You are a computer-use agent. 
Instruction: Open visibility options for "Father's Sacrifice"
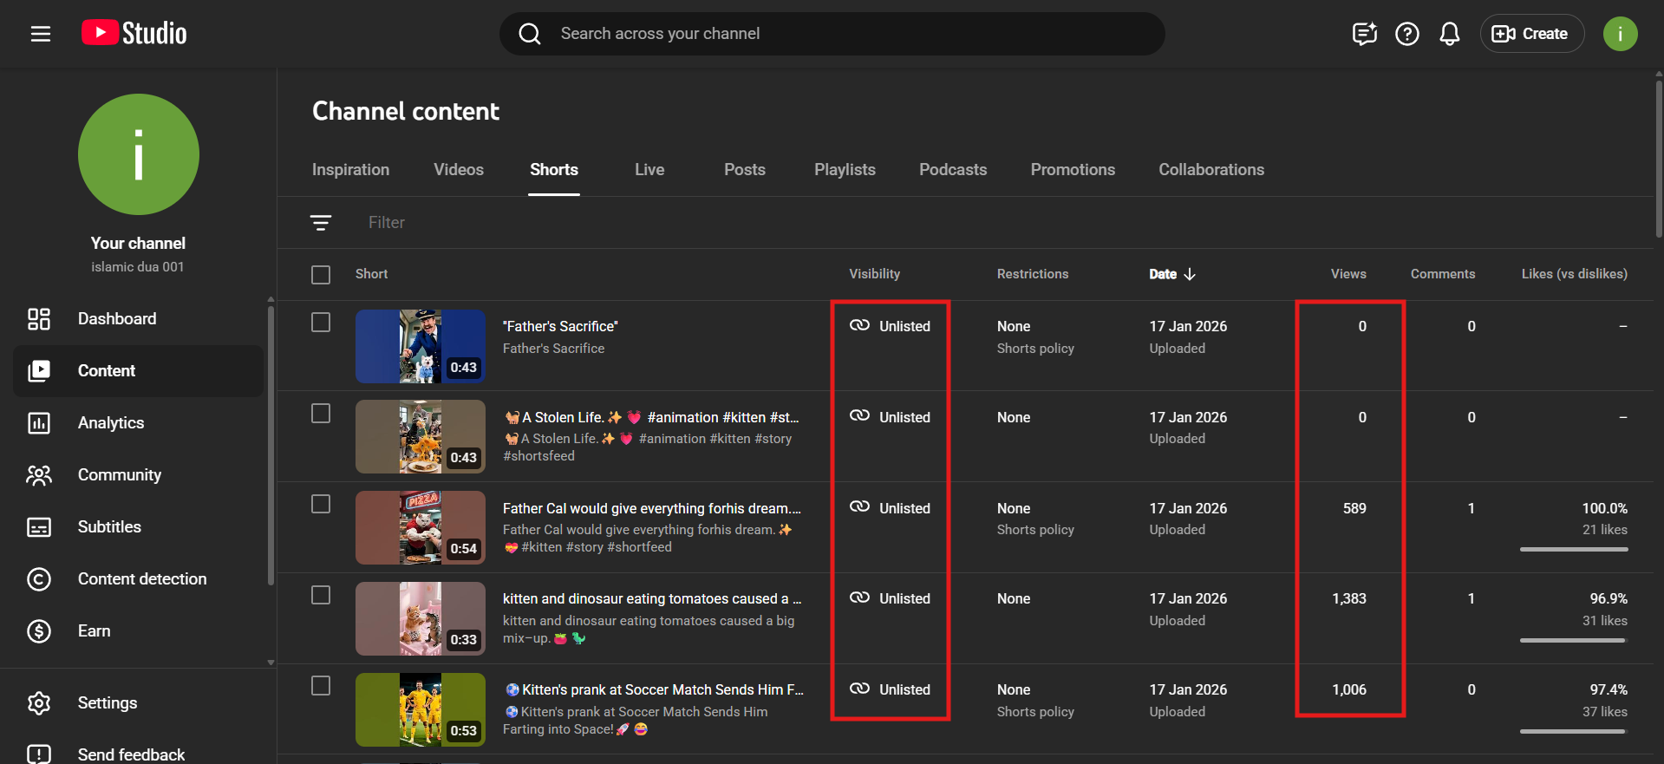891,326
